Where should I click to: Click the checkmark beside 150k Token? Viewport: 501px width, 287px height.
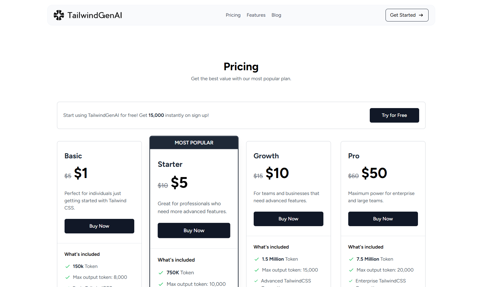tap(67, 266)
